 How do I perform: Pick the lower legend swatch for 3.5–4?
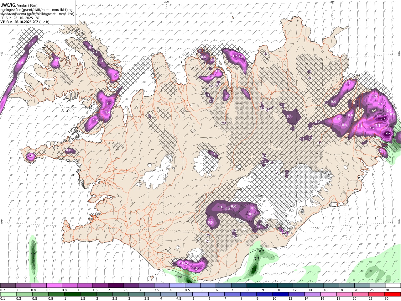pos(152,294)
